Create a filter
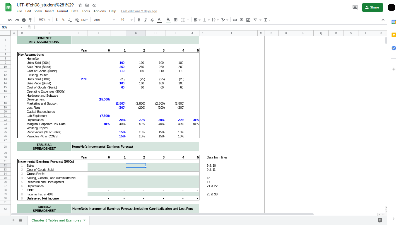The width and height of the screenshot is (400, 225). pos(256,20)
